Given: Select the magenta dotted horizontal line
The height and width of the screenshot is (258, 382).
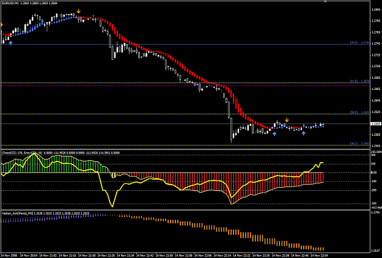Looking at the screenshot, I should click(x=185, y=86).
